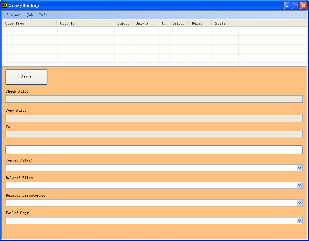Click the Check File text field
The width and height of the screenshot is (309, 241).
tap(154, 99)
